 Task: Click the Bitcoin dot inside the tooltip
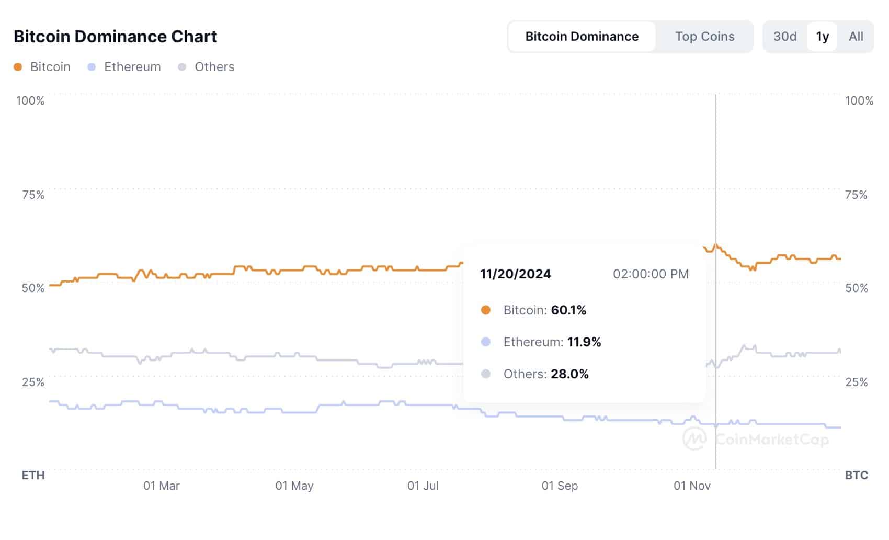coord(486,310)
